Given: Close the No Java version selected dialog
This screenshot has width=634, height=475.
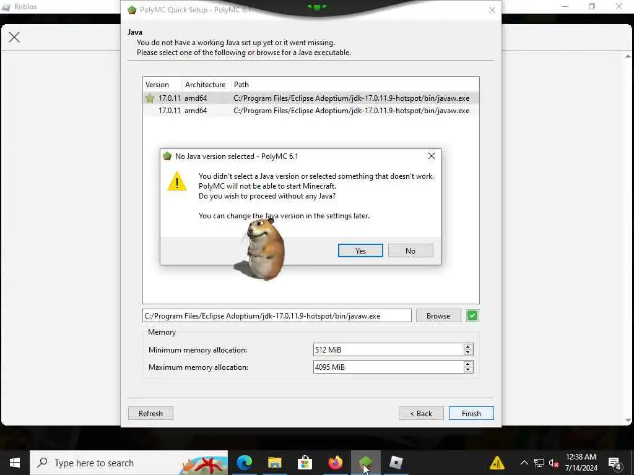Looking at the screenshot, I should tap(432, 156).
